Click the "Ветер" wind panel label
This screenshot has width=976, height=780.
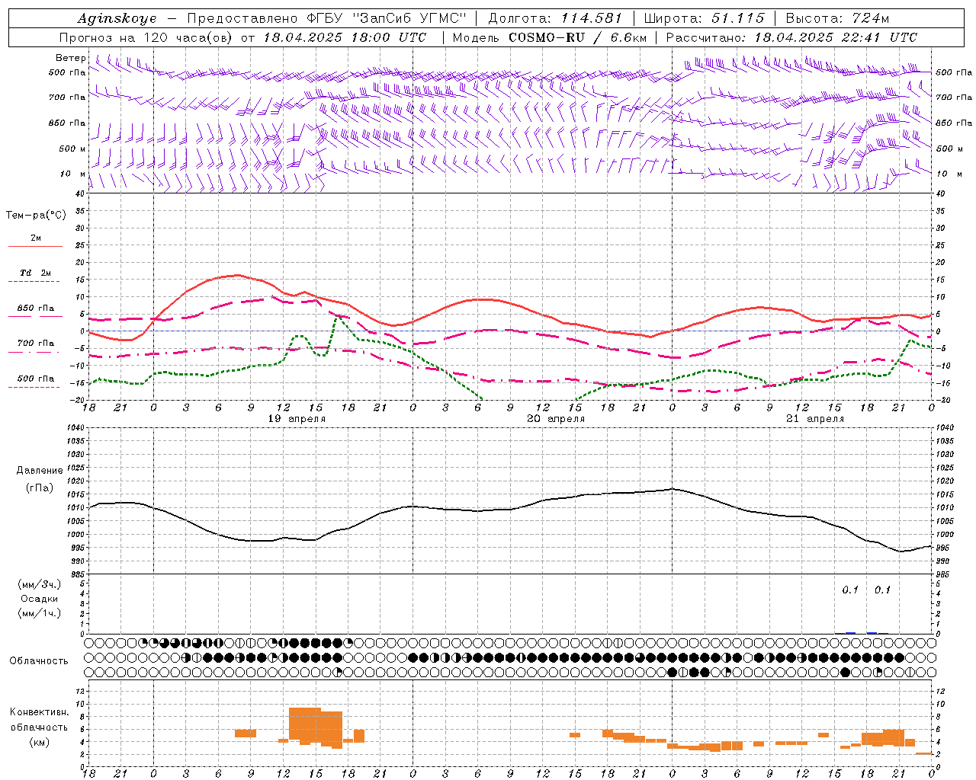click(x=71, y=58)
